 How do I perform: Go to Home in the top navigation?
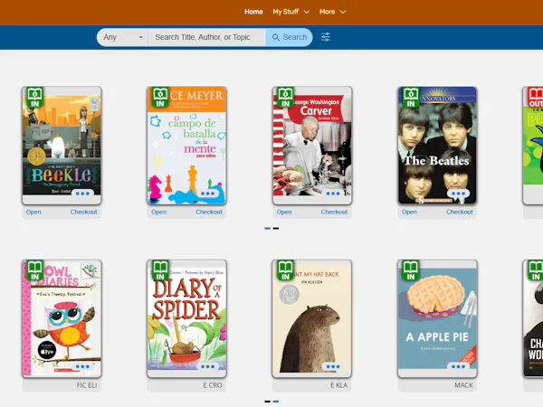[253, 12]
